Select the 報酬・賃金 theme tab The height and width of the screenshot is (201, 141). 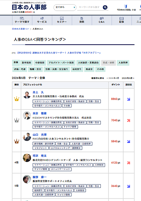[35, 69]
